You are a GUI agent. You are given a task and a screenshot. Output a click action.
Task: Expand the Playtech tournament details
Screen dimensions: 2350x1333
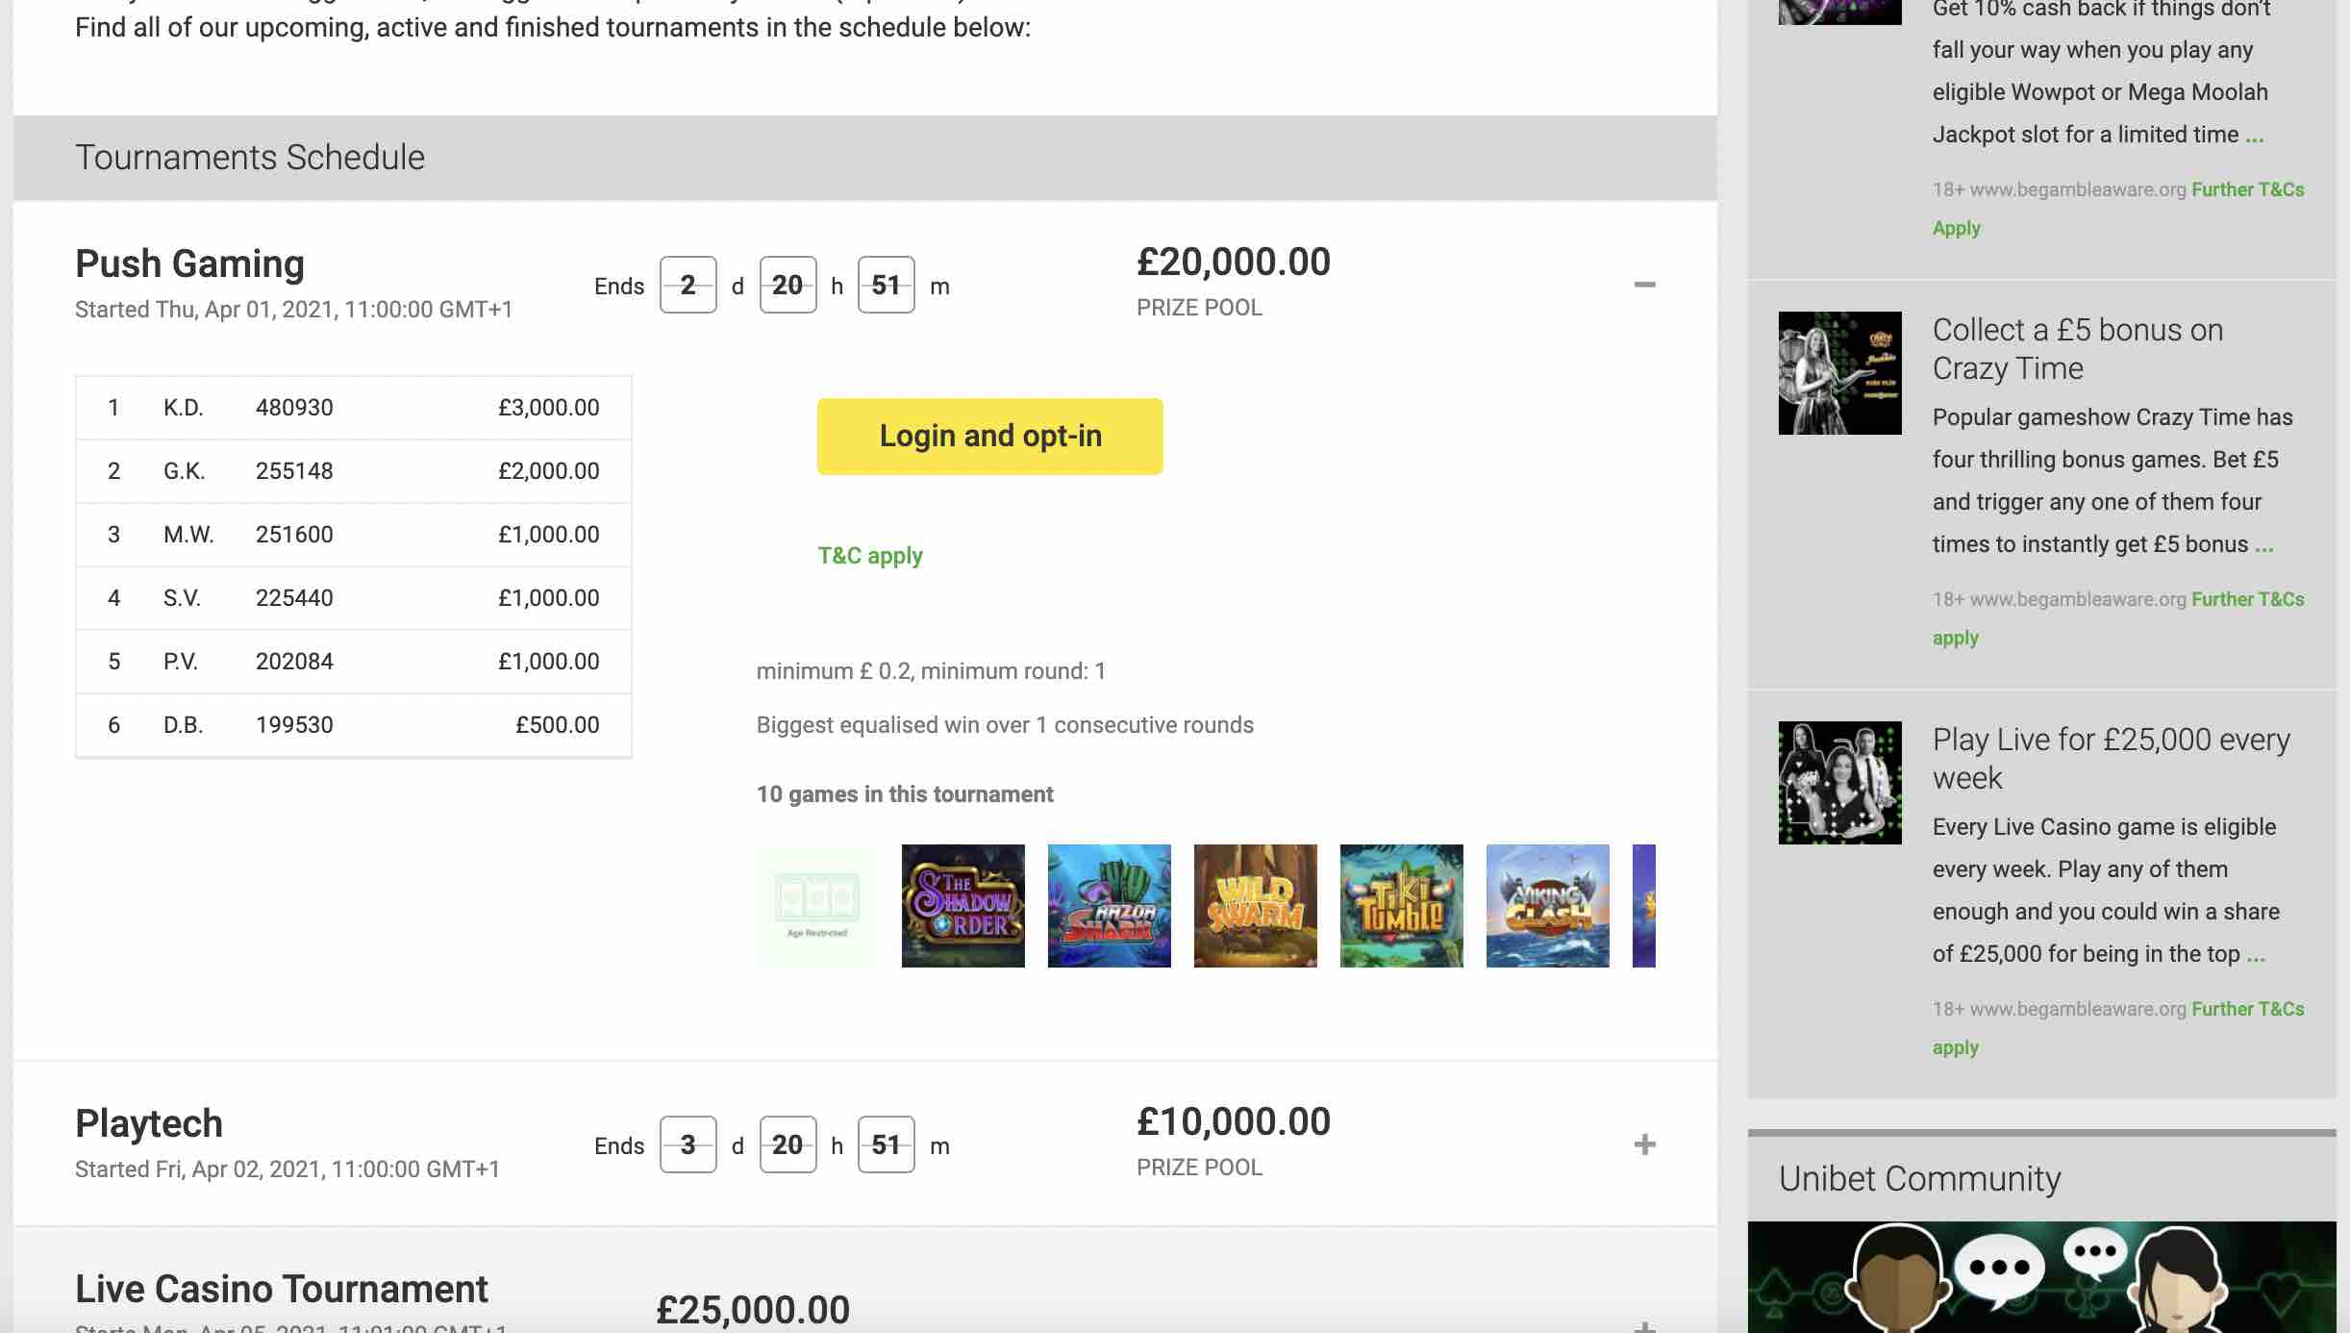1644,1144
